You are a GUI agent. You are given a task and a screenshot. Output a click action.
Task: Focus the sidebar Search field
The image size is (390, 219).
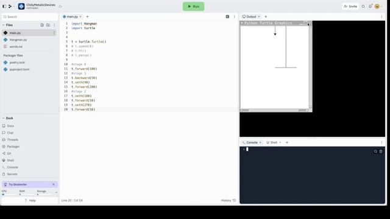click(x=30, y=16)
